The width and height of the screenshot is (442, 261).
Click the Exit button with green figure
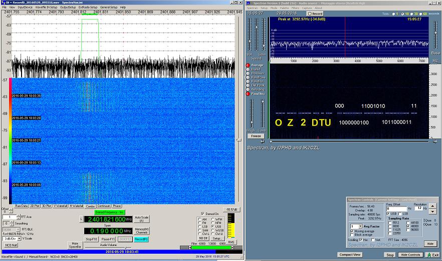pyautogui.click(x=431, y=254)
